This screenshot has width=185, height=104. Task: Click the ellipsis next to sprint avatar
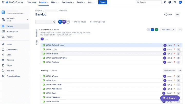pyautogui.click(x=47, y=39)
